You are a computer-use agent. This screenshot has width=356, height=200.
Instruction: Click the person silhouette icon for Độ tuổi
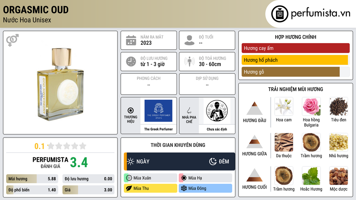tap(189, 40)
